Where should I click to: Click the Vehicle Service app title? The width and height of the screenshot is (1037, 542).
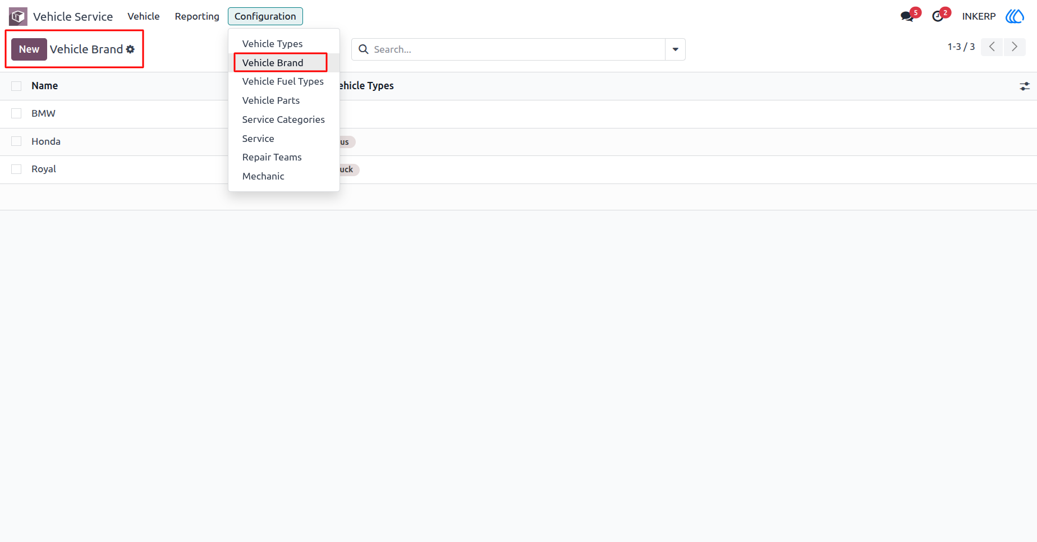73,17
